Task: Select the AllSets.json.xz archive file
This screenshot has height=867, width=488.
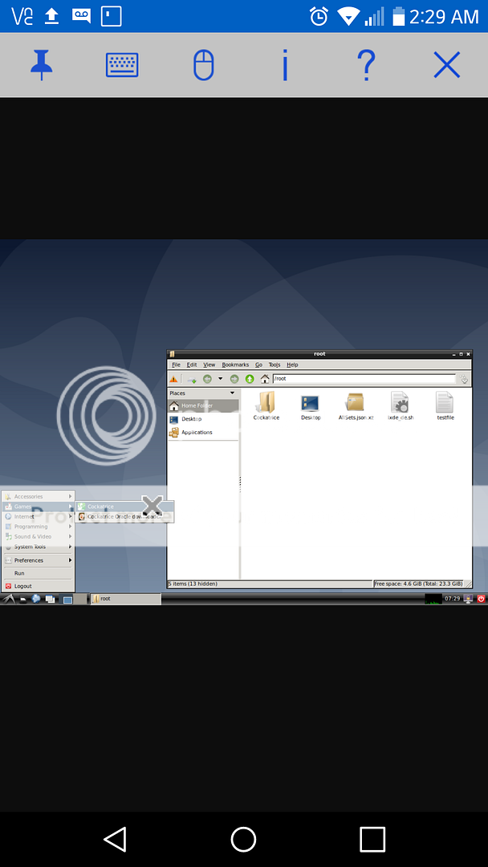Action: click(x=356, y=406)
